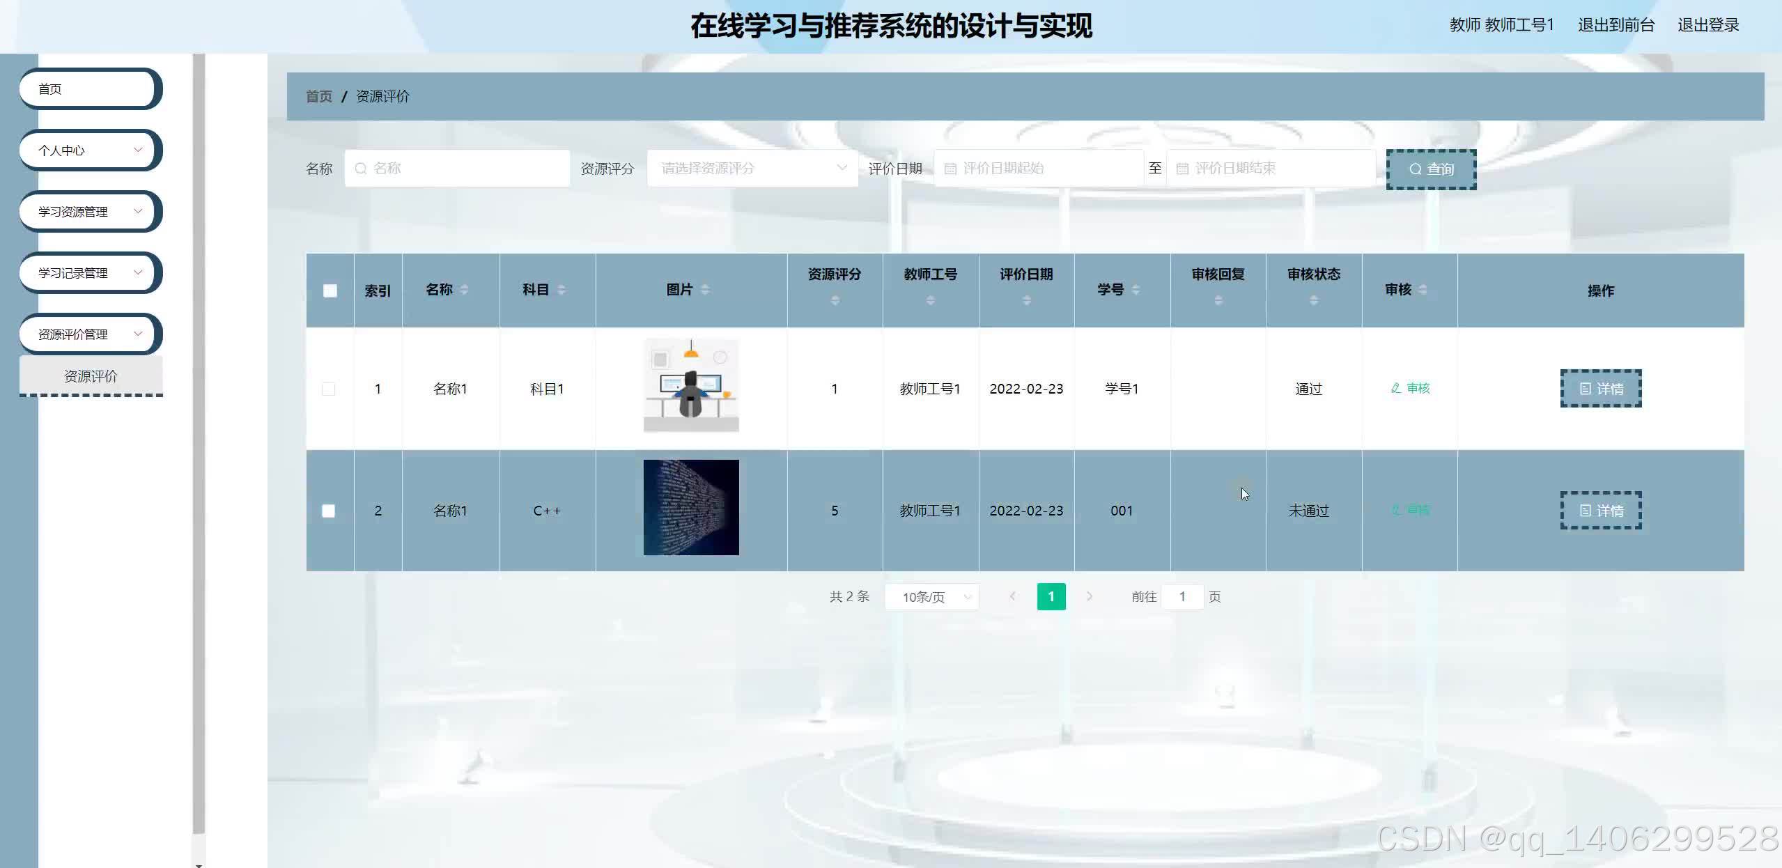1782x868 pixels.
Task: Click the calendar icon in 评价日期起始 field
Action: pyautogui.click(x=951, y=168)
